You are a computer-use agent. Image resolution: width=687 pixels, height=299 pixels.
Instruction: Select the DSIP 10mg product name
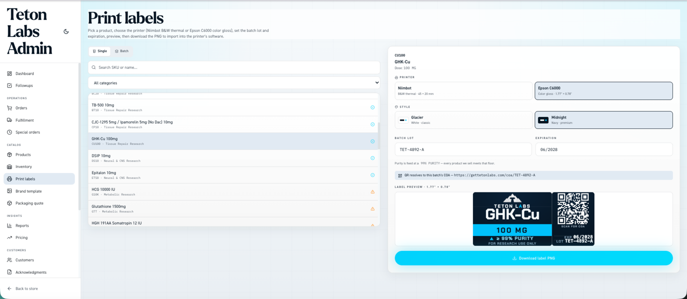(101, 156)
